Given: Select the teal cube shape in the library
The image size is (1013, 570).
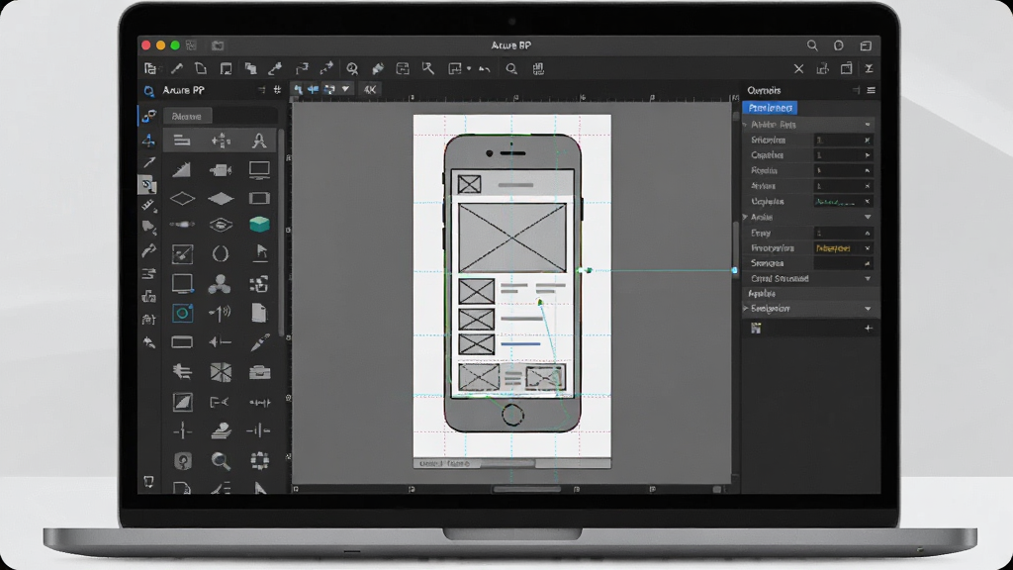Looking at the screenshot, I should pos(260,225).
